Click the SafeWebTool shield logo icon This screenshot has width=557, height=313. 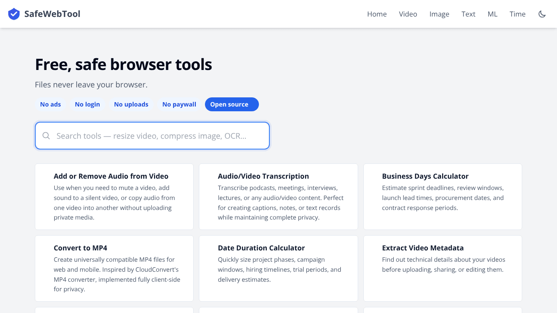[x=14, y=14]
